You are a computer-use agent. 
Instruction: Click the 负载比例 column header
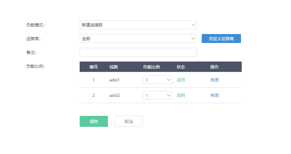[151, 67]
